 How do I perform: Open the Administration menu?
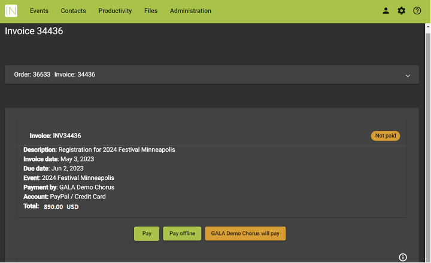pos(190,11)
